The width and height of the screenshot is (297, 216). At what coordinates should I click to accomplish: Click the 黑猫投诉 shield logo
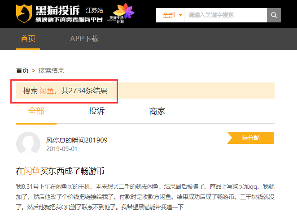tap(24, 13)
